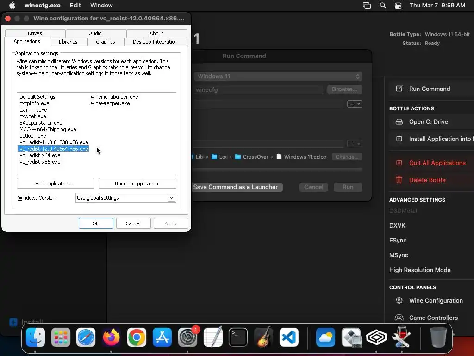Screen dimensions: 474x356
Task: Click the upper plus dropdown button in Run Command
Action: pyautogui.click(x=355, y=104)
